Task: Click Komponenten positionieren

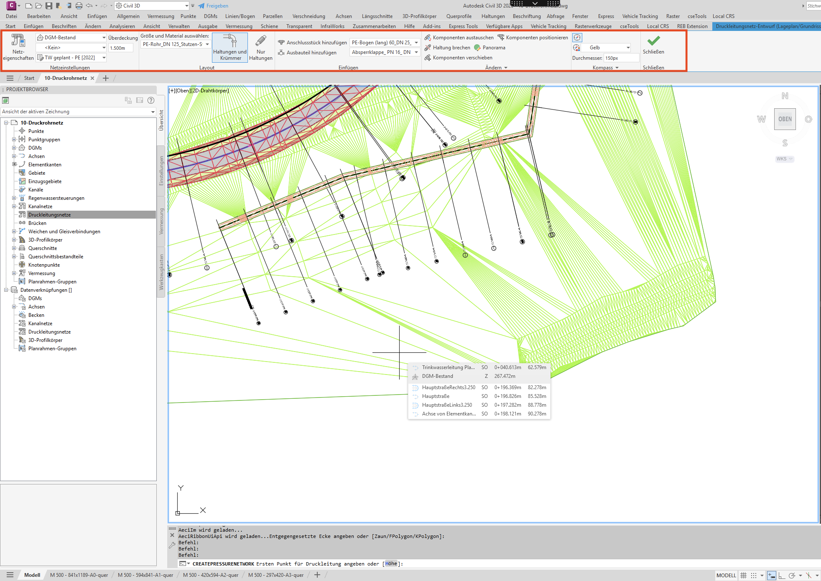Action: tap(533, 38)
